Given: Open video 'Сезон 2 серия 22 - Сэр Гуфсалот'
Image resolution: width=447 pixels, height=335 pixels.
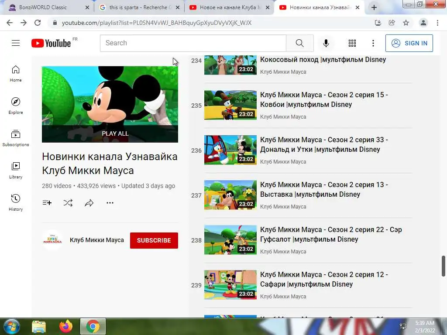Looking at the screenshot, I should (331, 234).
